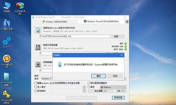
Task: Click the installation progress bar
Action: coord(81,98)
